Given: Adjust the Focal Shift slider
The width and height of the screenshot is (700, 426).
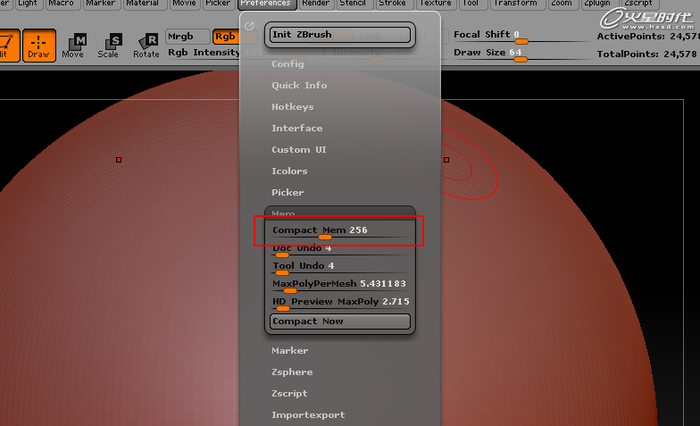Looking at the screenshot, I should pos(521,37).
